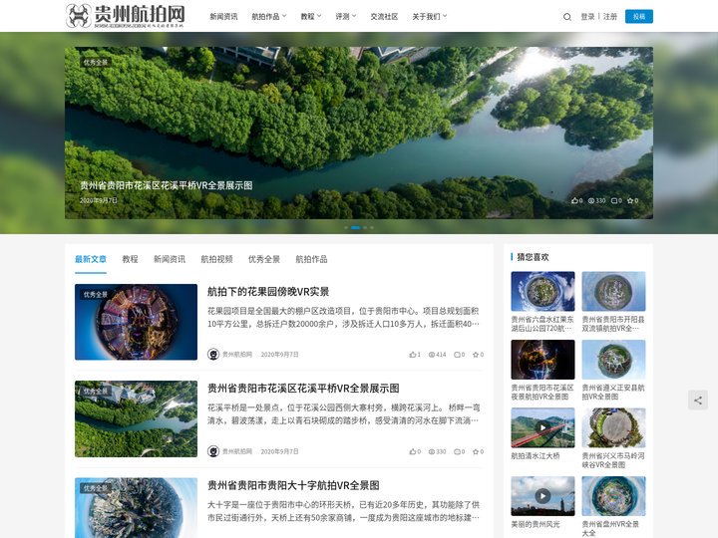Image resolution: width=718 pixels, height=538 pixels.
Task: Open the search magnifier icon in header
Action: (x=566, y=17)
